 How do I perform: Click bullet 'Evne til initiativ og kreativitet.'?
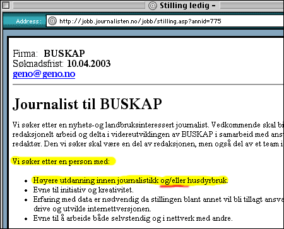pyautogui.click(x=83, y=190)
